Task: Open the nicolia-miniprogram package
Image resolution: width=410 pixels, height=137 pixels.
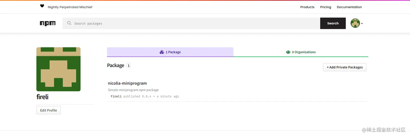Action: pyautogui.click(x=127, y=83)
